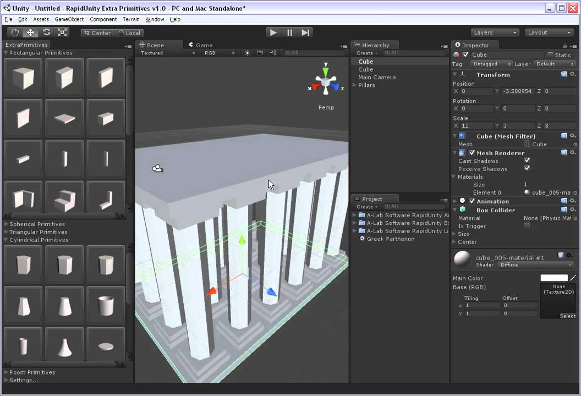The height and width of the screenshot is (396, 581).
Task: Click the material preview sphere
Action: 462,259
